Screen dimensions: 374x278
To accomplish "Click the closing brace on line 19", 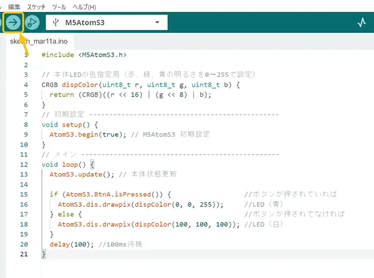I will pyautogui.click(x=52, y=234).
